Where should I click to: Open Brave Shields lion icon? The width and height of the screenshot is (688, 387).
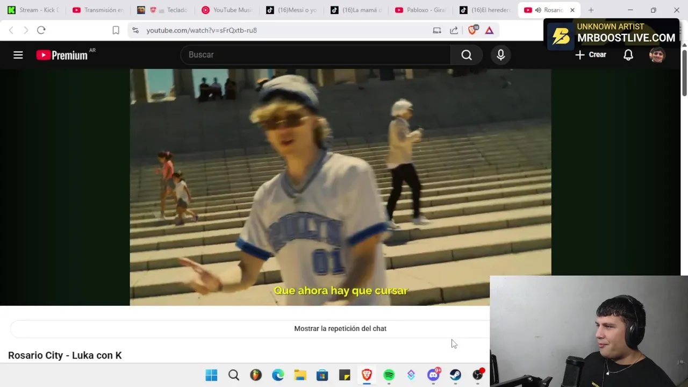[x=472, y=30]
